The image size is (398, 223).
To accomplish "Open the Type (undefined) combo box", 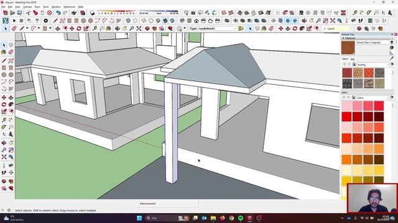I will pyautogui.click(x=213, y=28).
